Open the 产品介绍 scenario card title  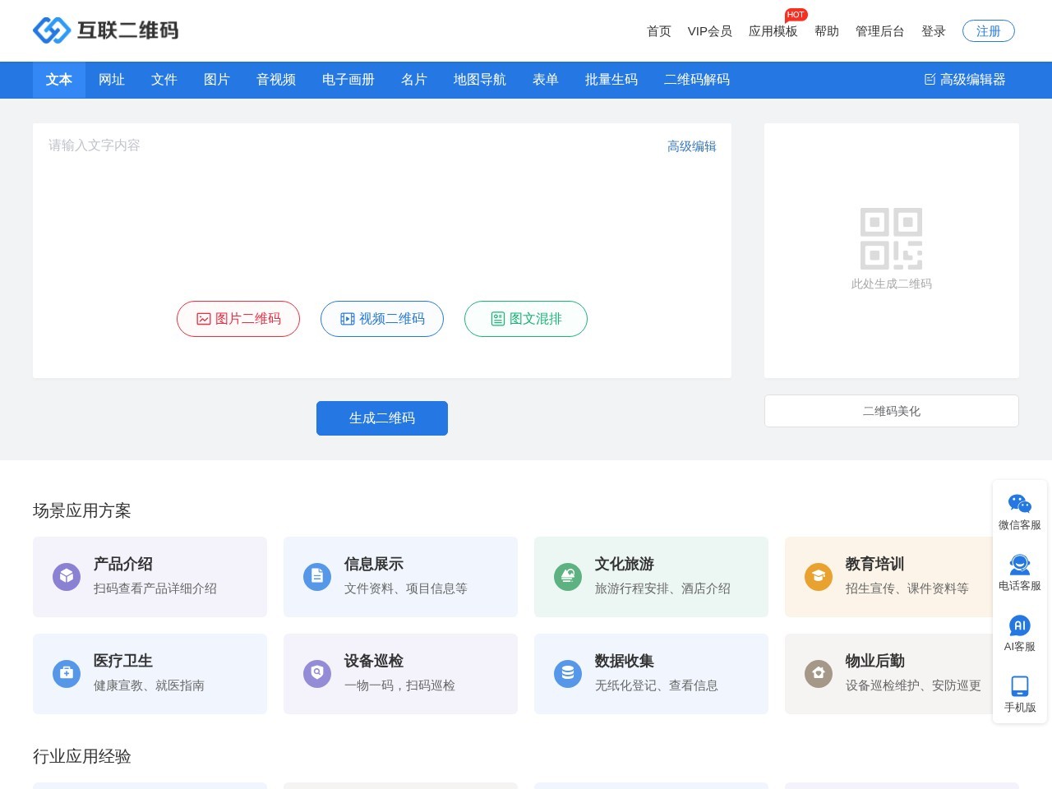pyautogui.click(x=123, y=564)
